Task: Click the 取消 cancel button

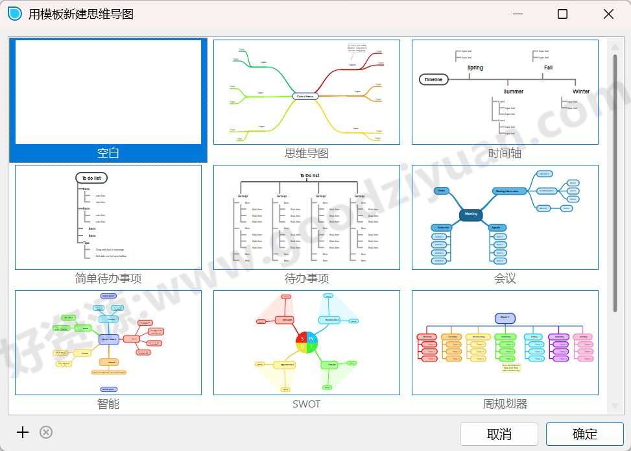Action: point(499,433)
